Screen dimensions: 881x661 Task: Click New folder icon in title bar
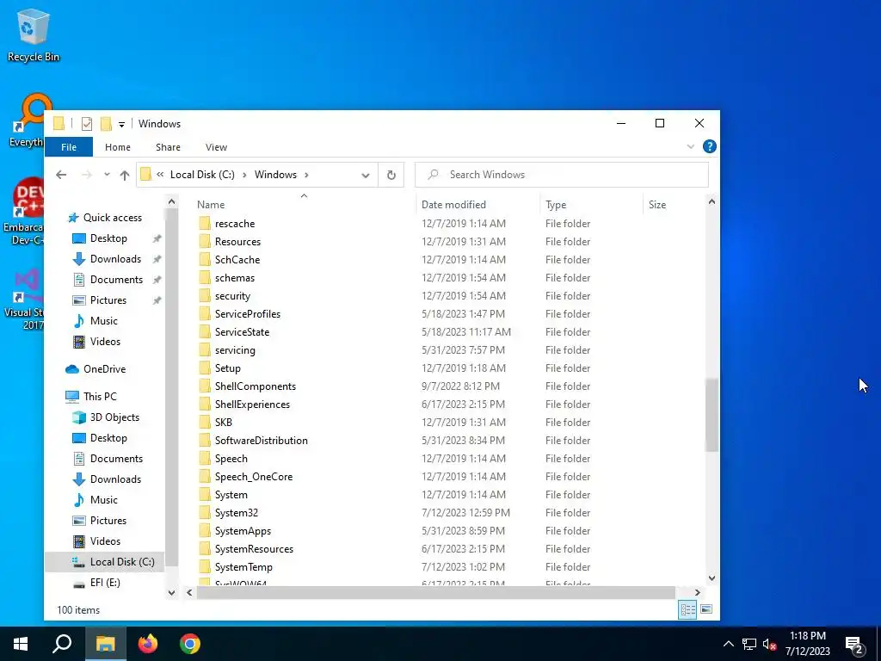pos(106,124)
